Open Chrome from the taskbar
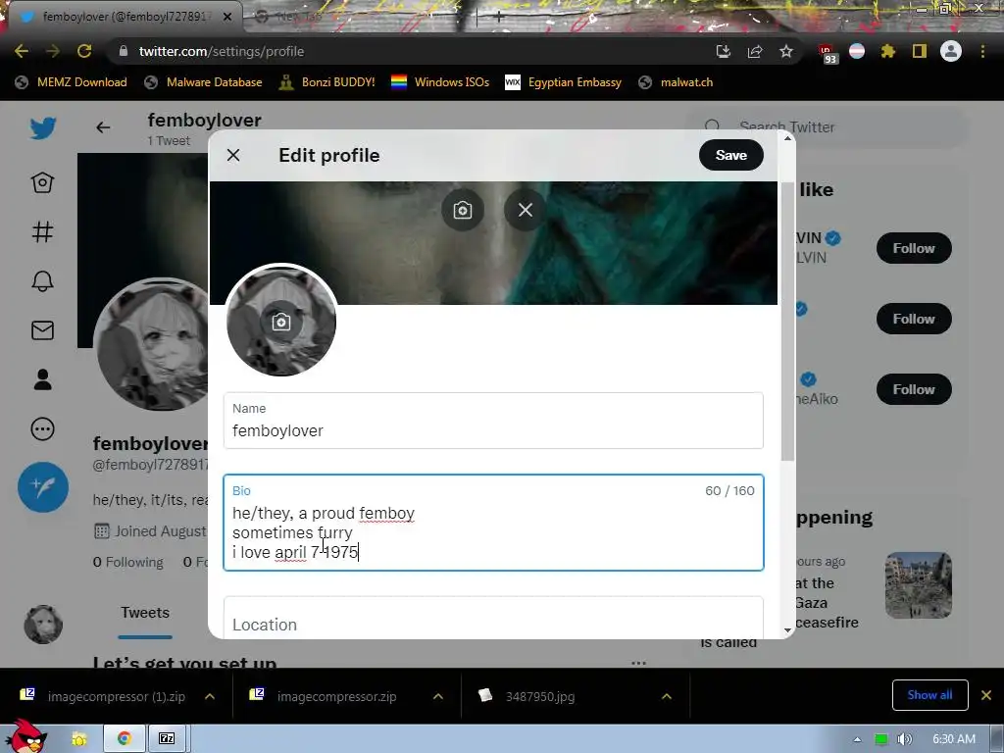 coord(125,739)
